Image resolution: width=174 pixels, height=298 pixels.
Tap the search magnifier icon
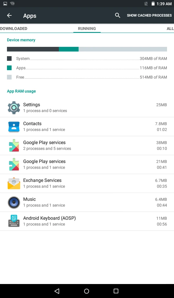117,15
